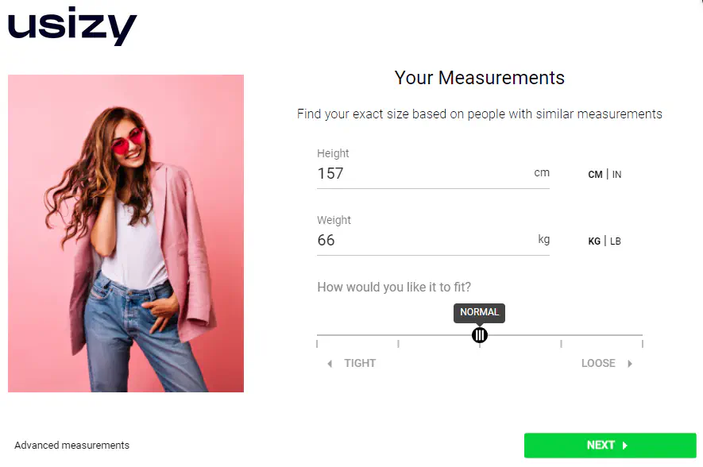Click the round fit slider handle
Image resolution: width=703 pixels, height=467 pixels.
(x=480, y=335)
